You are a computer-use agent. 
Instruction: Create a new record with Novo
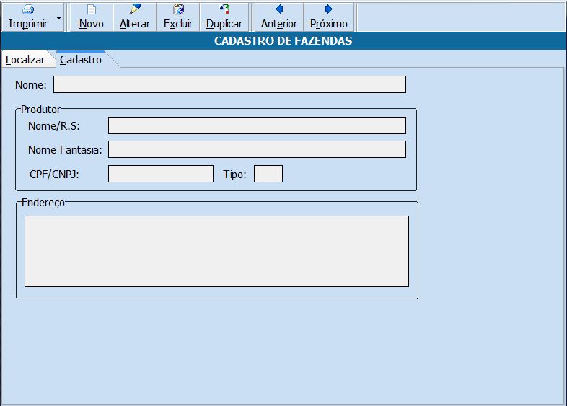coord(91,17)
